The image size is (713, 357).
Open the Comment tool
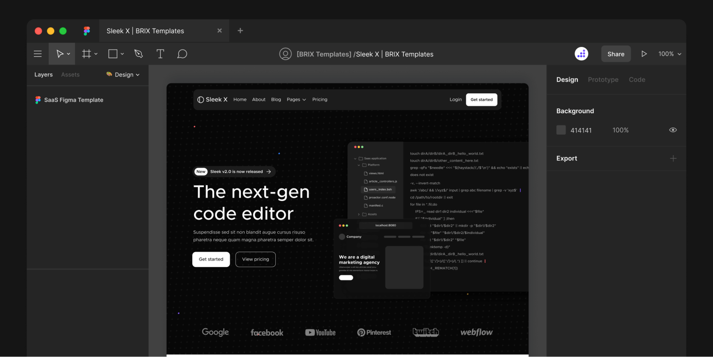tap(182, 53)
